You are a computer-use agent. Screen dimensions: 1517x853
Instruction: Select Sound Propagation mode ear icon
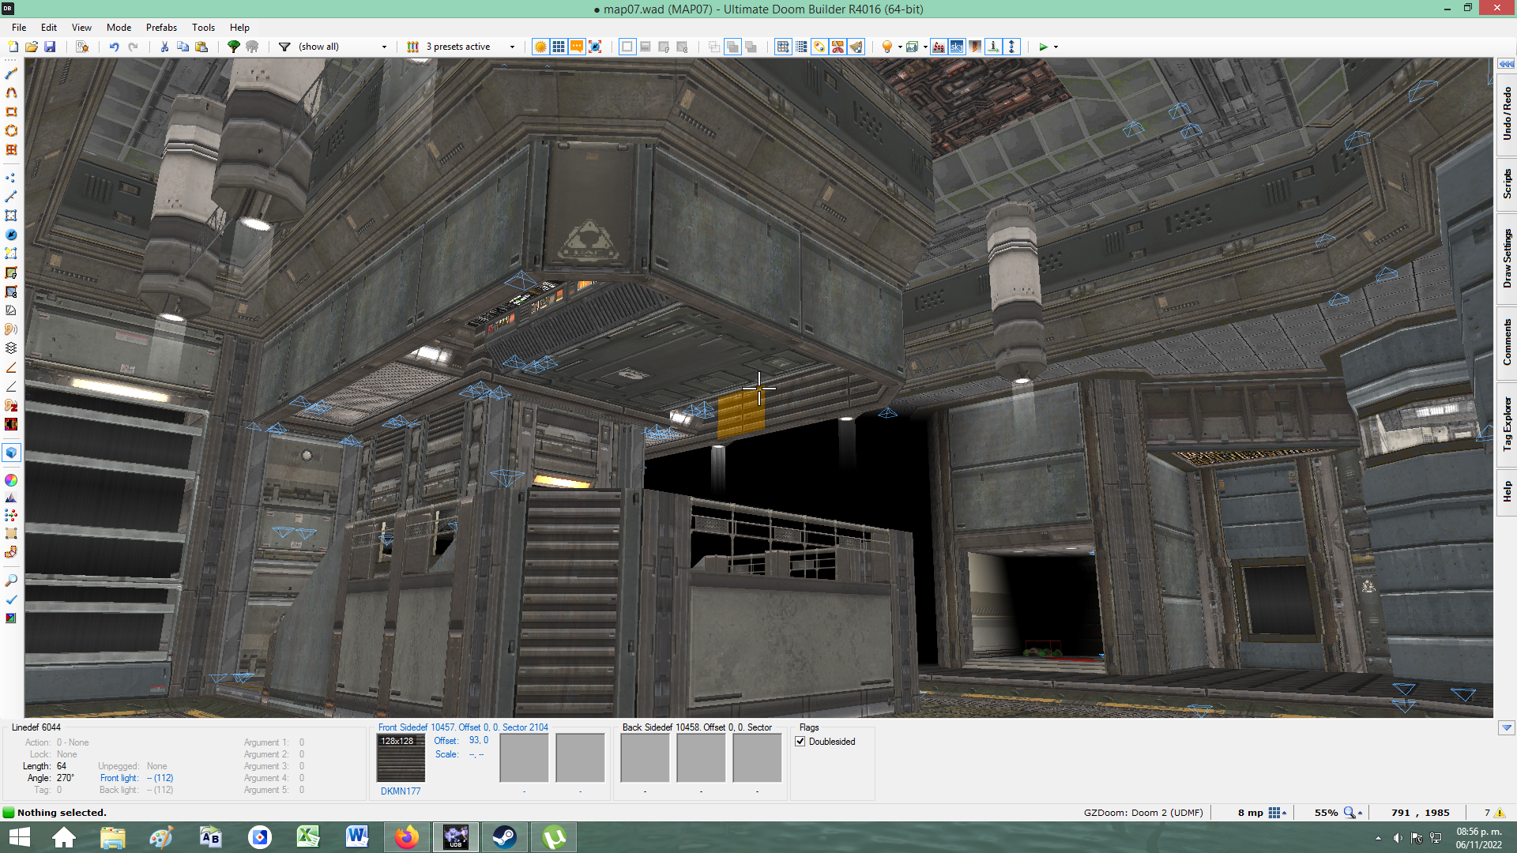pos(11,329)
